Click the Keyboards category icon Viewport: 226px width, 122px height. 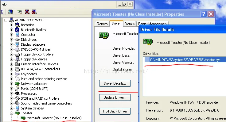pyautogui.click(x=17, y=74)
